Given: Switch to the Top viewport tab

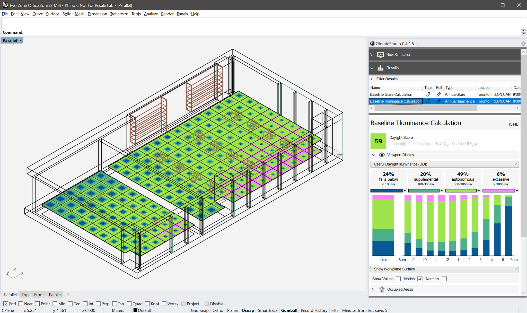Looking at the screenshot, I should point(25,295).
